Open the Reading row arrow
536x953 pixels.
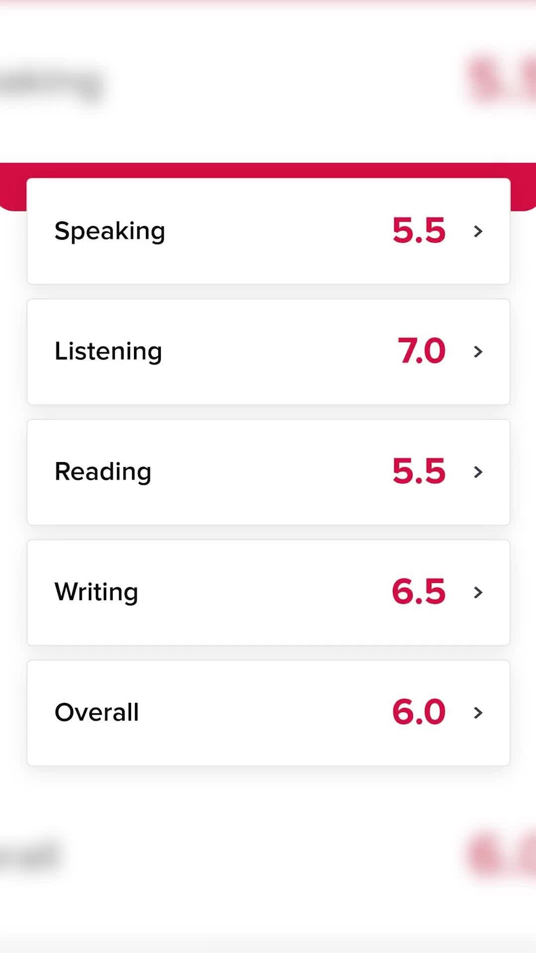pyautogui.click(x=478, y=472)
